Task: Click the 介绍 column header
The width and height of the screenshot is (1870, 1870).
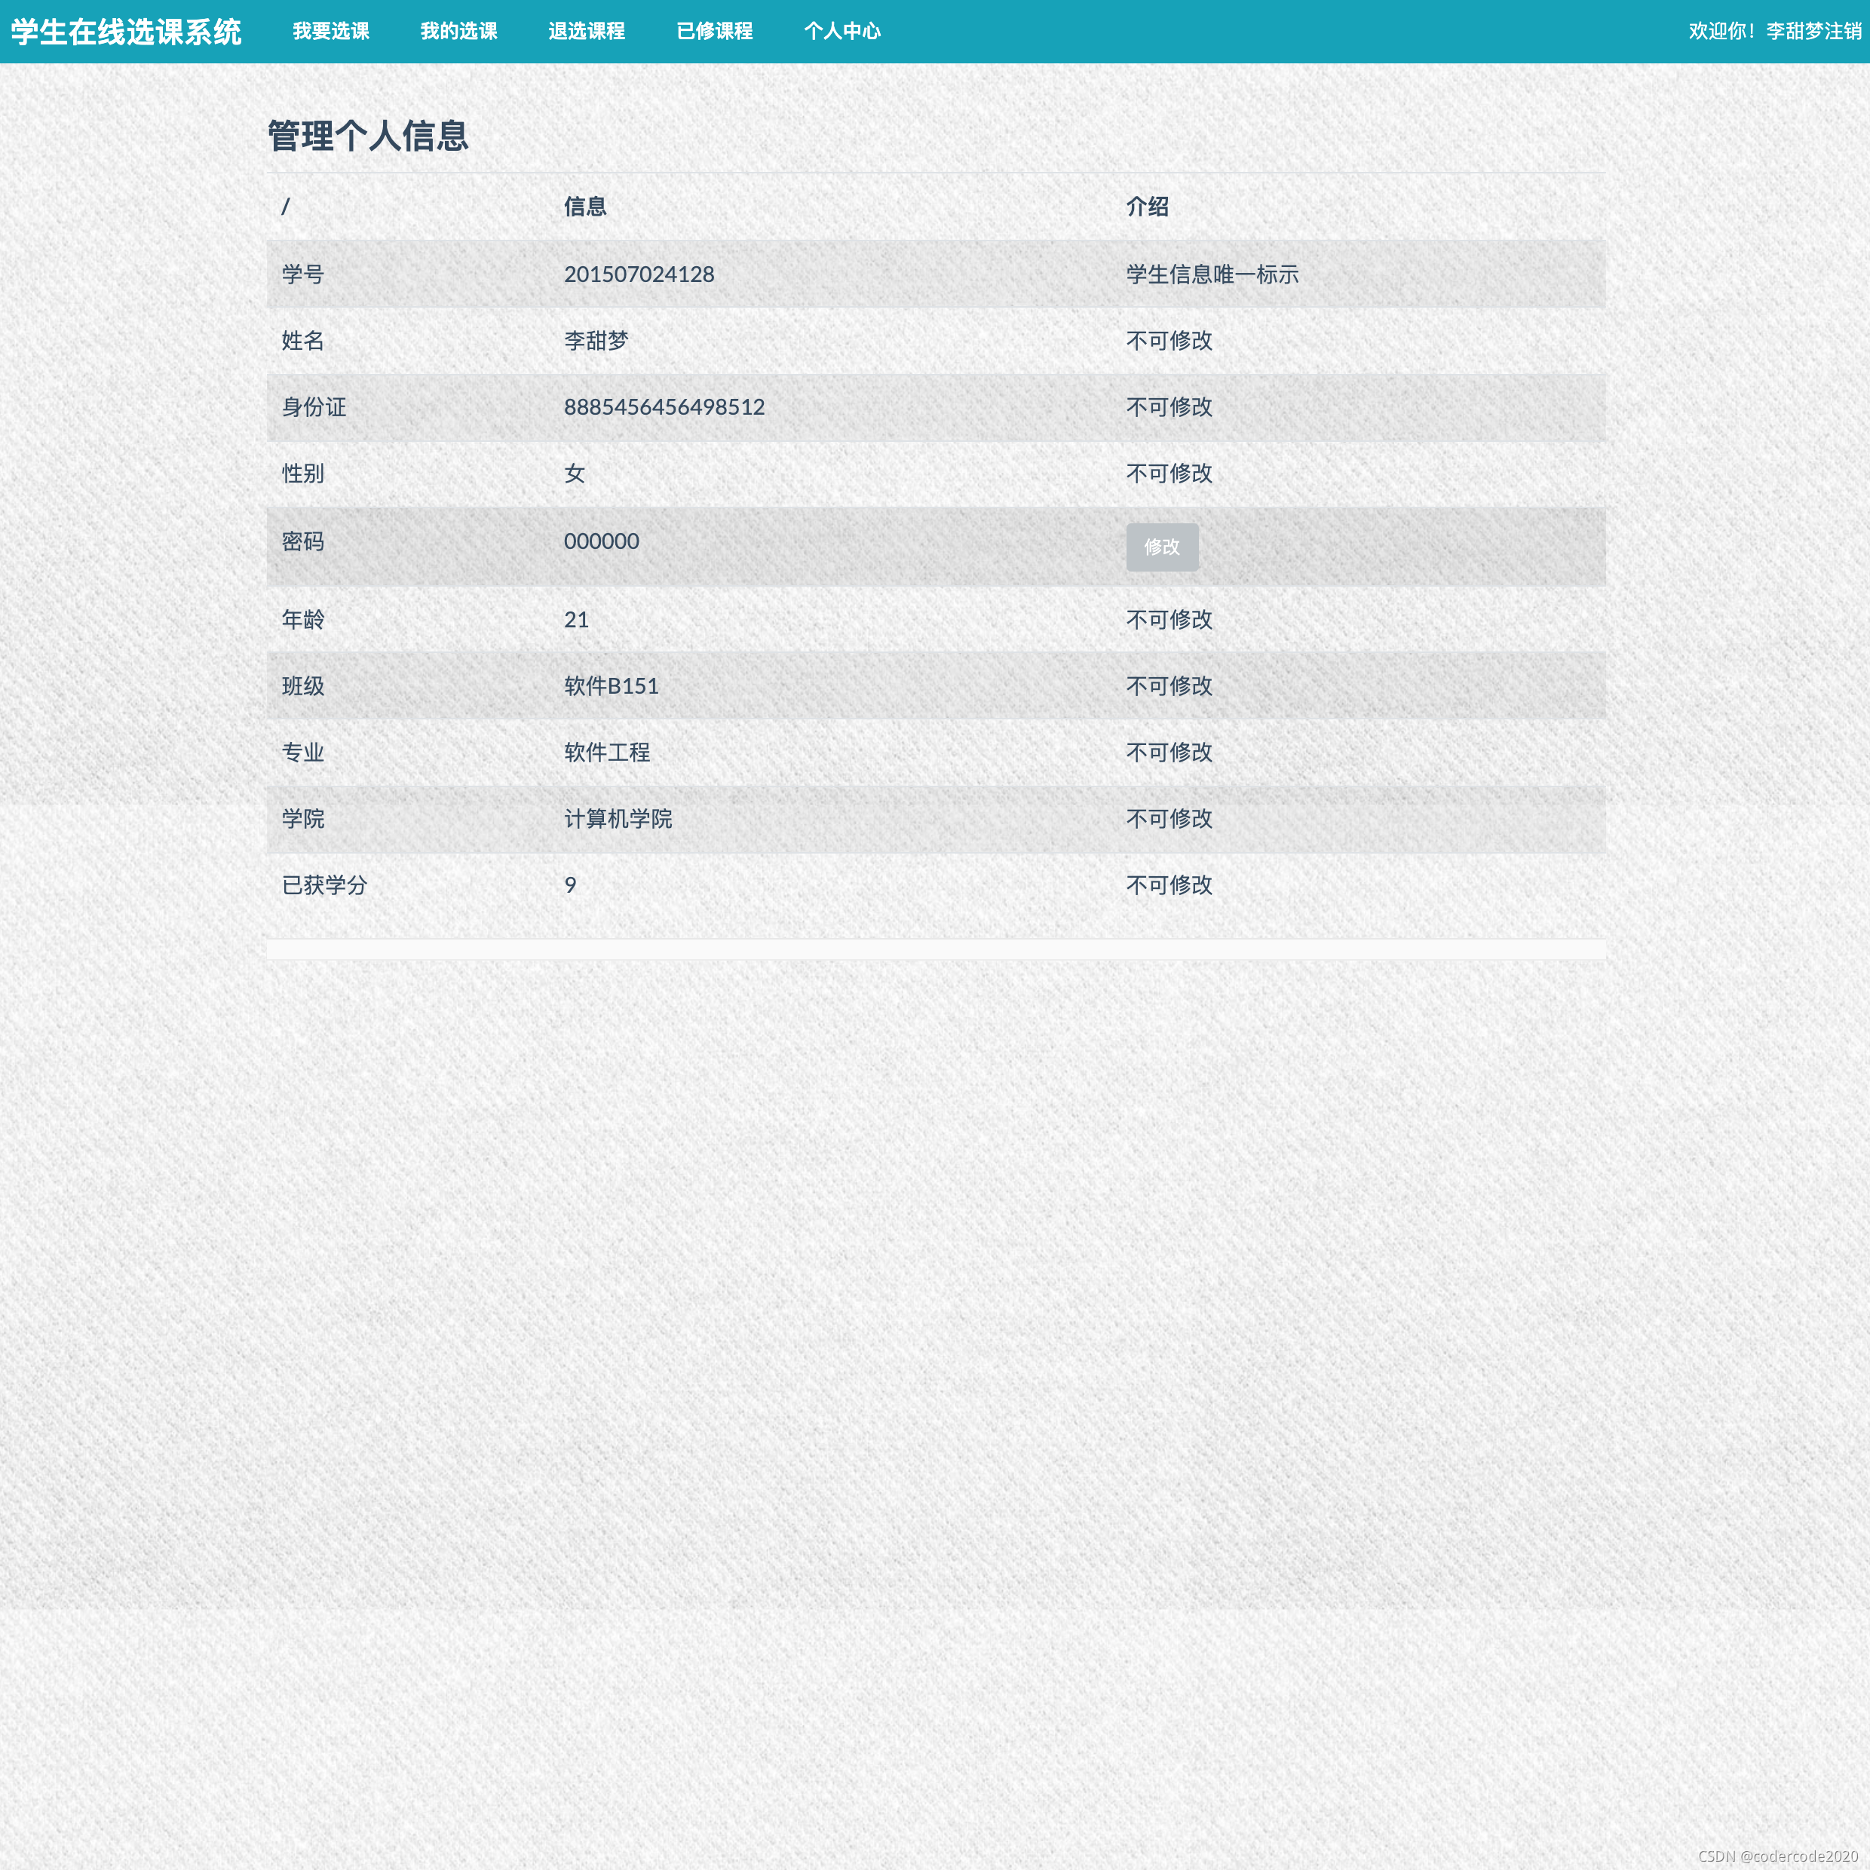Action: tap(1147, 206)
